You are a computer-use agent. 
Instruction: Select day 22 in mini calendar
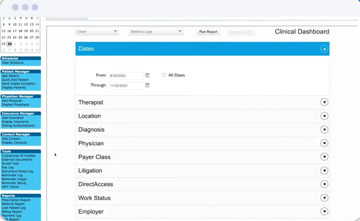coord(4,37)
